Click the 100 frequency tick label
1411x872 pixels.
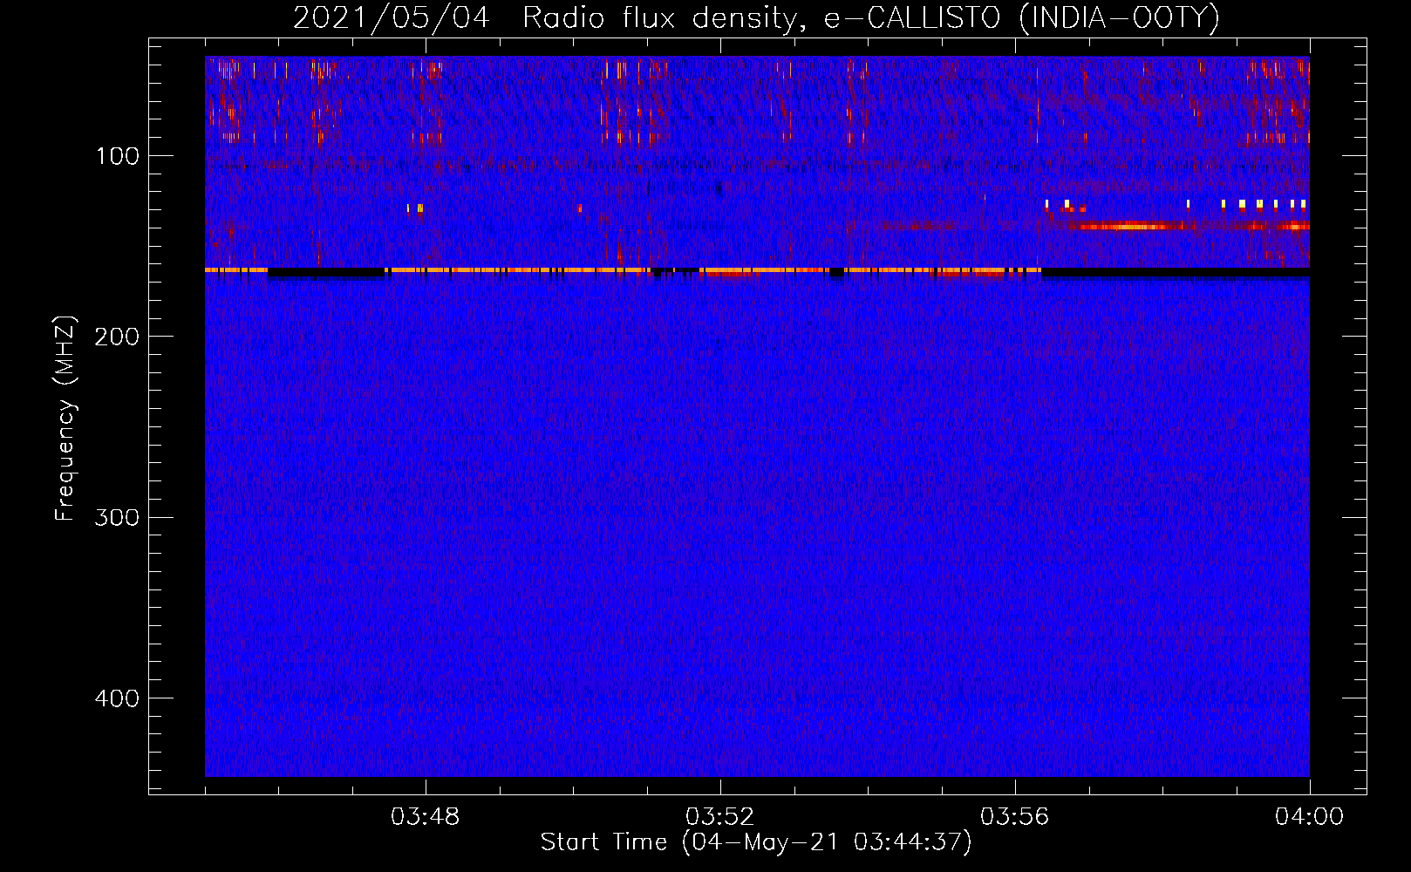118,156
